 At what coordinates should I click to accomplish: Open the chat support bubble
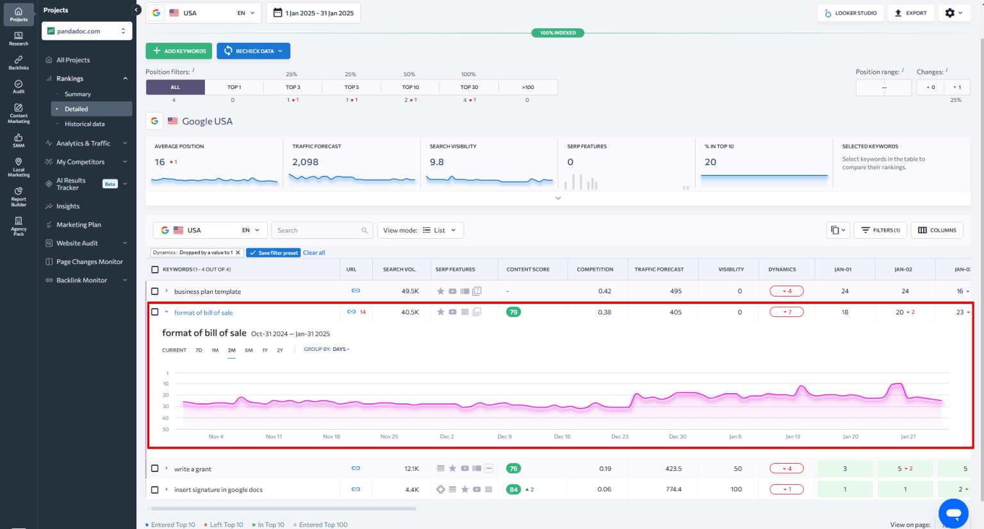pos(953,513)
